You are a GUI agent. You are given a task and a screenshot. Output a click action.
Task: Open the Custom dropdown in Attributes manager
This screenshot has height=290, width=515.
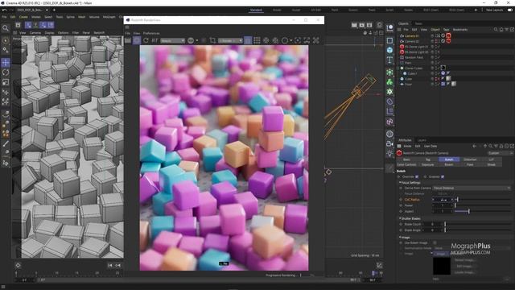500,153
